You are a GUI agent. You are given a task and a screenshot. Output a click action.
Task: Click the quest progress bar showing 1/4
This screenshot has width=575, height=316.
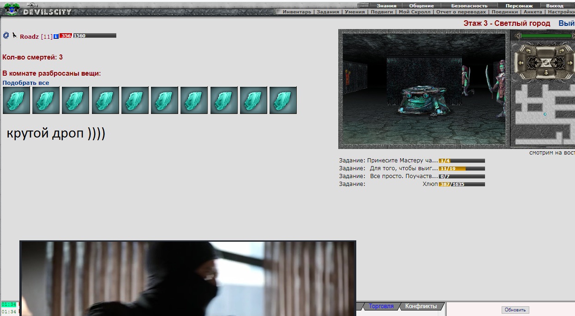(462, 161)
